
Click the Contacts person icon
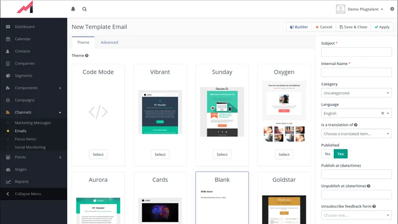point(7,51)
